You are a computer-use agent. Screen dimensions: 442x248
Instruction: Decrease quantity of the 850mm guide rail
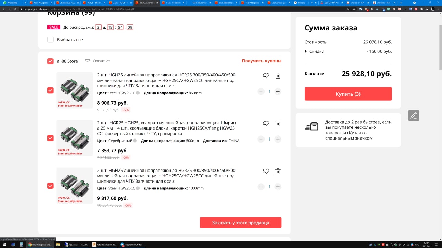(x=261, y=92)
